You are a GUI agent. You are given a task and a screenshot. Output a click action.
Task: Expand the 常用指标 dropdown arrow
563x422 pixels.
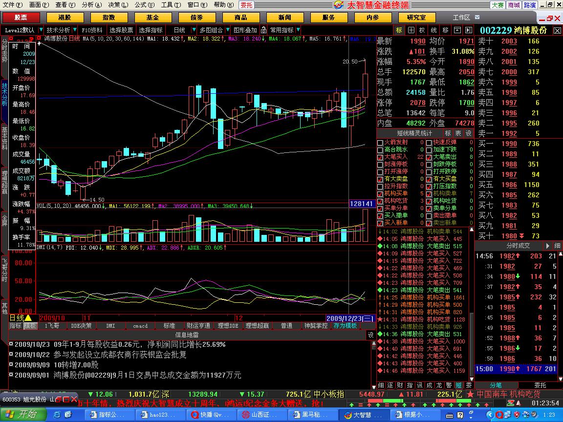tap(299, 30)
